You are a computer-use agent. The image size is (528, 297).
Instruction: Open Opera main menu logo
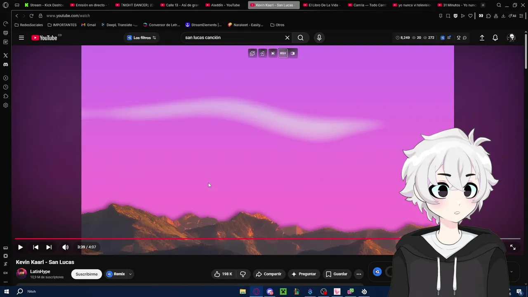coord(5,5)
